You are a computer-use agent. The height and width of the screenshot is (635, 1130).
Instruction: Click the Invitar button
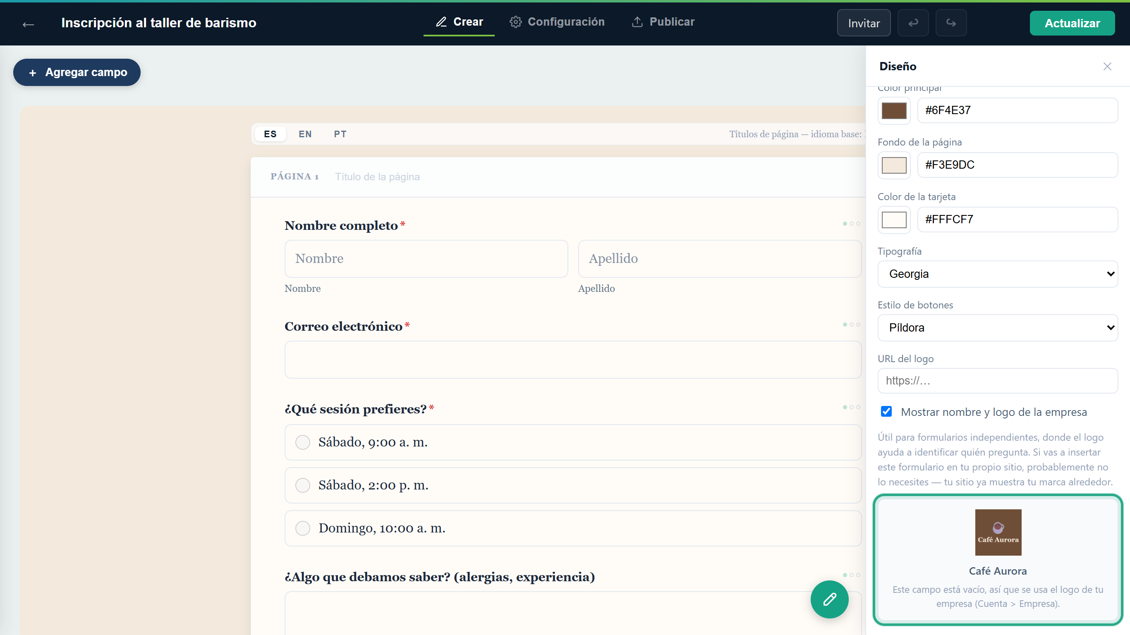(x=863, y=23)
